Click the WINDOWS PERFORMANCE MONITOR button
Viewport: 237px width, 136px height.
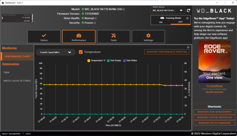(x=167, y=52)
